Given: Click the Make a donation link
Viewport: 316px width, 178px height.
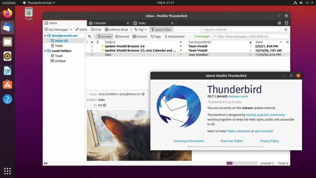Looking at the screenshot, I should point(239,131).
